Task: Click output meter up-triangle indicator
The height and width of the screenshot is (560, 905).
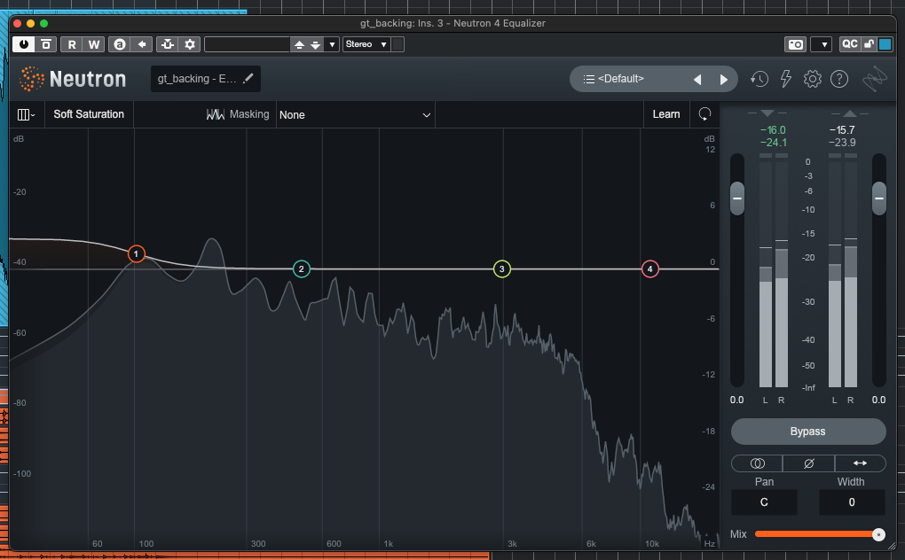Action: pyautogui.click(x=850, y=113)
